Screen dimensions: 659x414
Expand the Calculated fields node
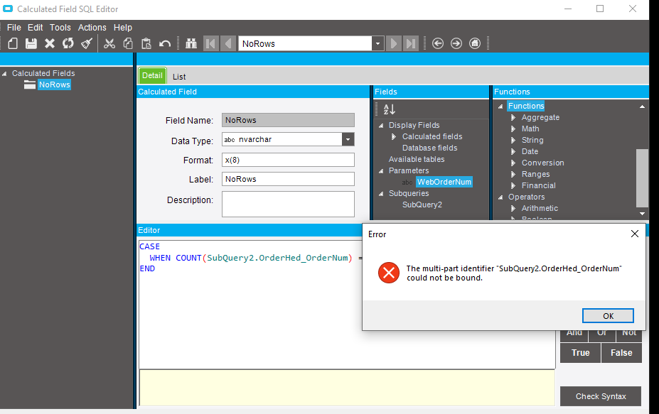[394, 136]
